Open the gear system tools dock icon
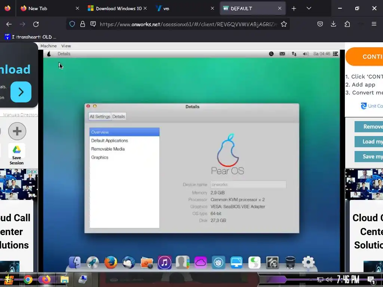383x287 pixels. pos(272,263)
